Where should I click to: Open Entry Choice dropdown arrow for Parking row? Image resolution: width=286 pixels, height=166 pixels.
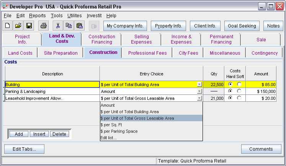click(x=199, y=91)
